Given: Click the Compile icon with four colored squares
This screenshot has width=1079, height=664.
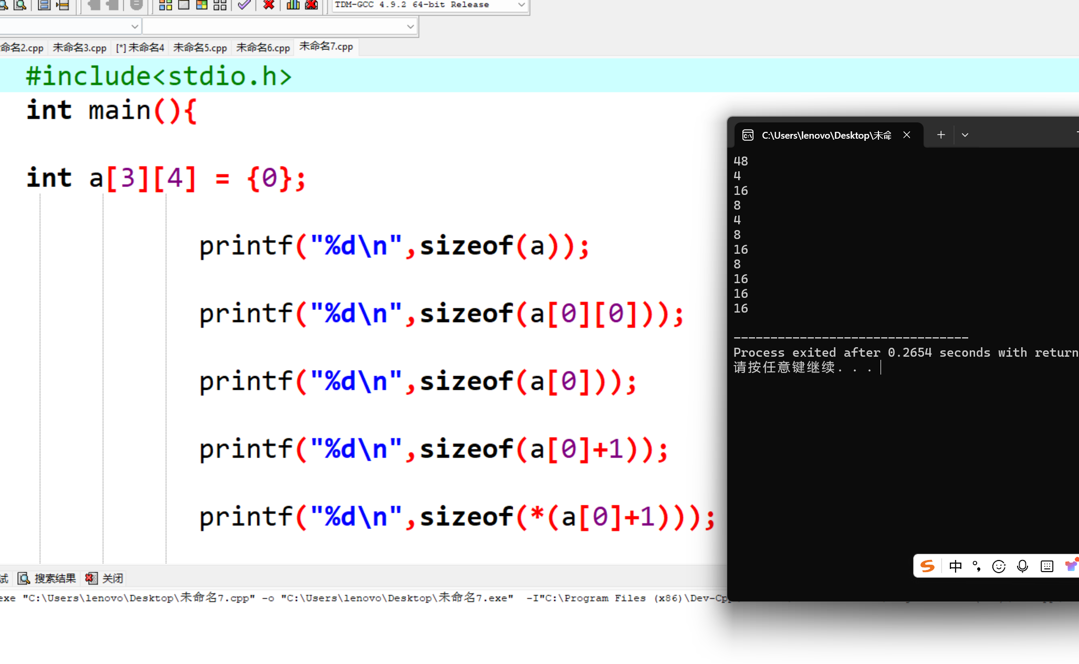Looking at the screenshot, I should click(165, 5).
